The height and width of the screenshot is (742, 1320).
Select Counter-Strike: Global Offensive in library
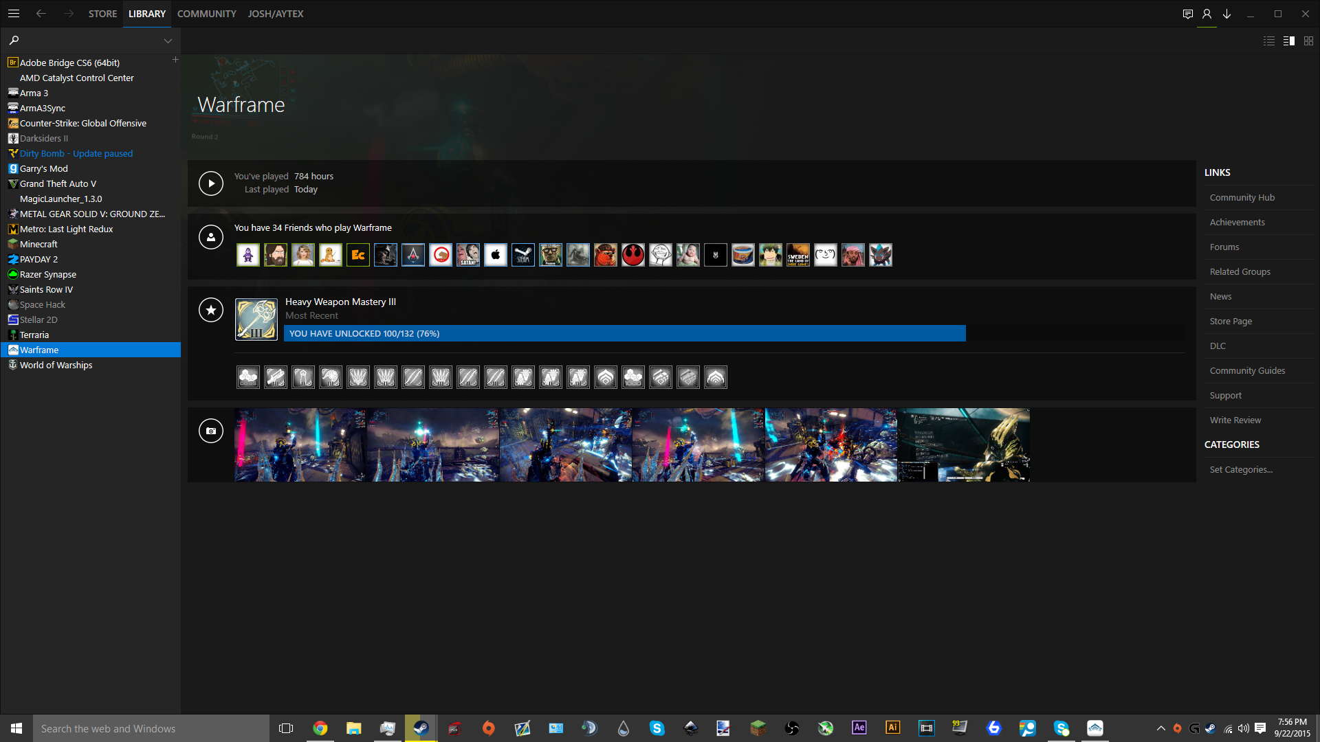pos(91,123)
